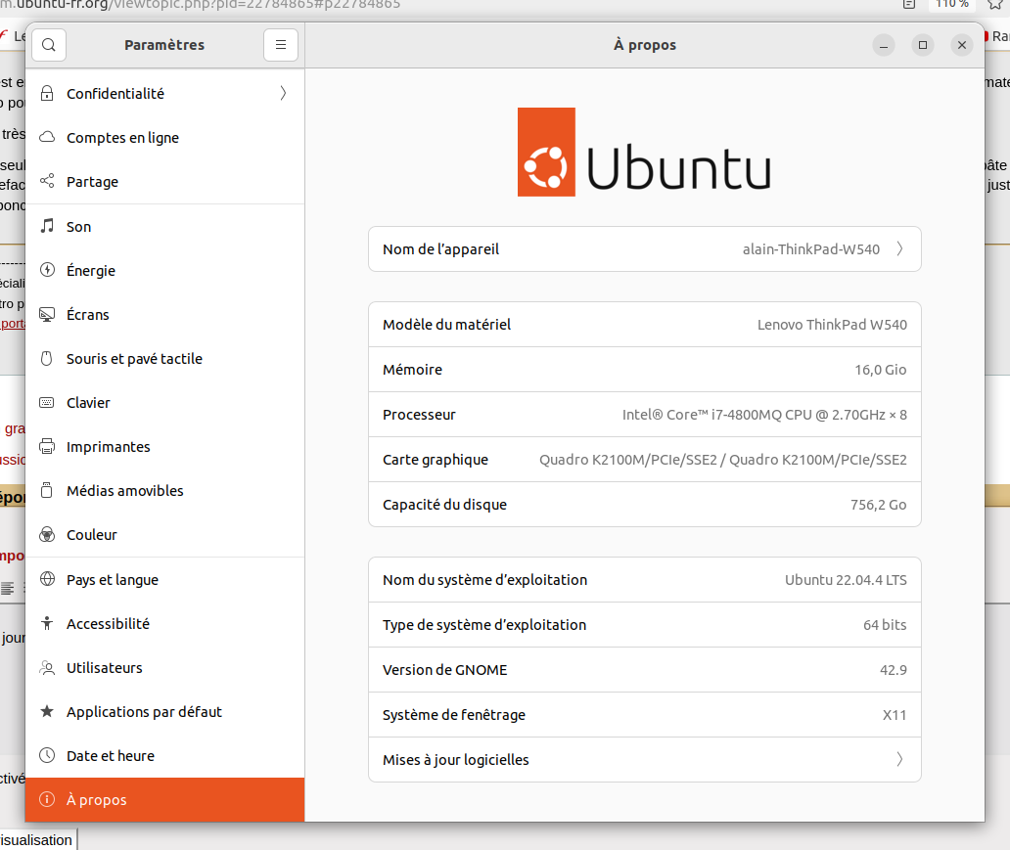
Task: Click the color wheel icon for Couleur
Action: pyautogui.click(x=47, y=534)
